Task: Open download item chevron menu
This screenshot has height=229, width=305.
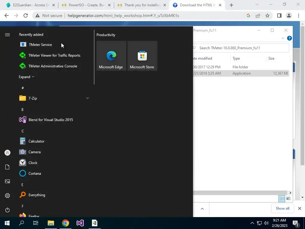Action: coord(202,209)
